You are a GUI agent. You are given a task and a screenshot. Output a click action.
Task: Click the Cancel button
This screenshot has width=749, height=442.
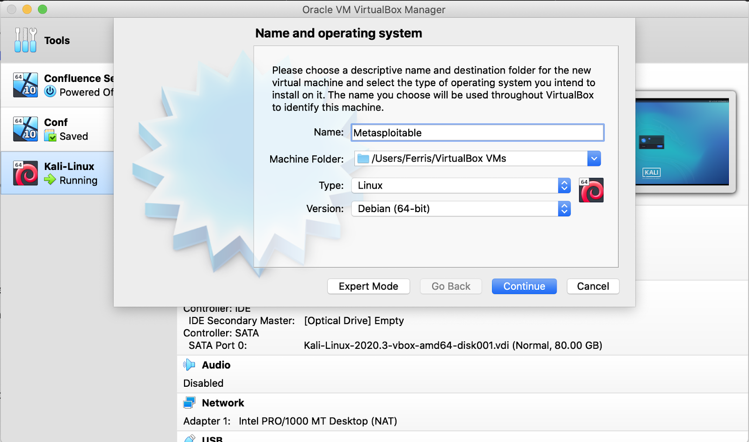(593, 287)
